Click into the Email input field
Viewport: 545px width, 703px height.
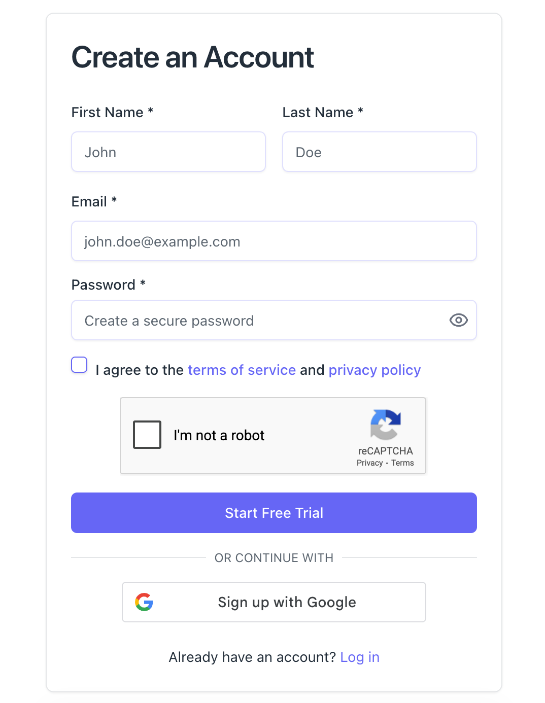coord(274,241)
